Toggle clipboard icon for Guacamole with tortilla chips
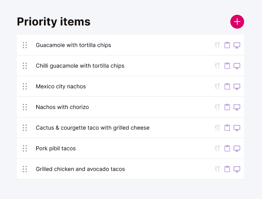262x199 pixels. click(227, 45)
